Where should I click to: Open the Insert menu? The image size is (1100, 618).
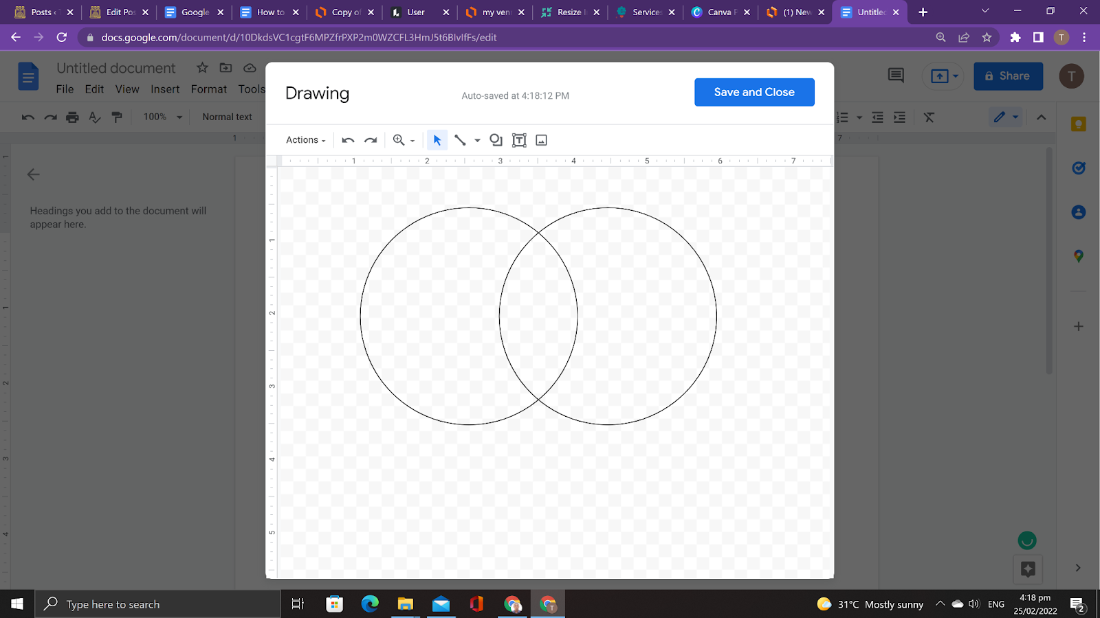point(165,89)
